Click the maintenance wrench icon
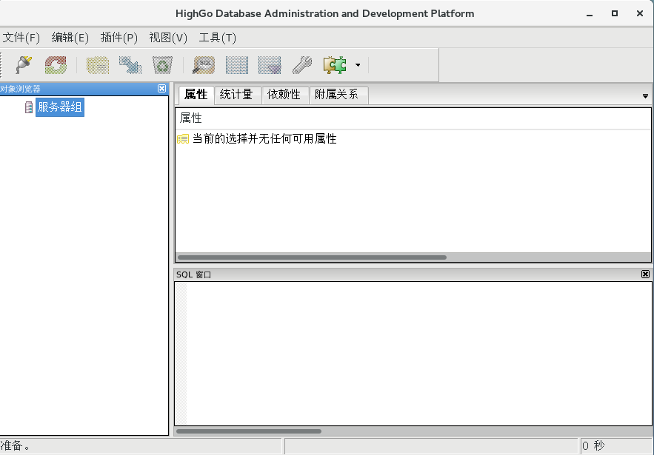Screen dimensions: 654x455 (302, 64)
